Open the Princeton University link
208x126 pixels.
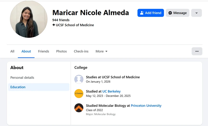146,106
